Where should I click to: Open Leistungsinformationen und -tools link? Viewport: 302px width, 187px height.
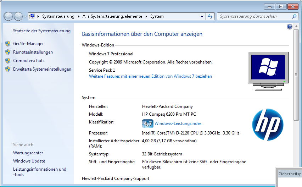pos(40,172)
